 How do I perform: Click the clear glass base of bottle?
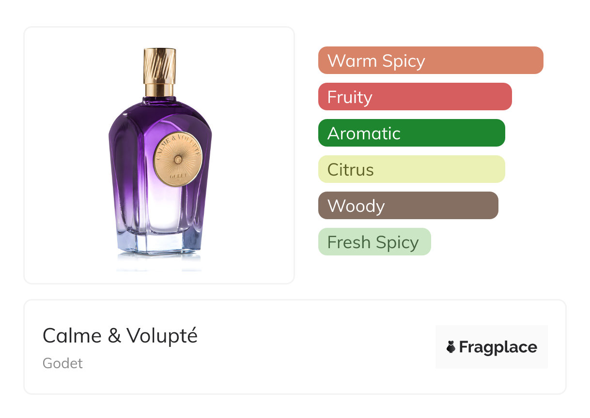coord(159,244)
